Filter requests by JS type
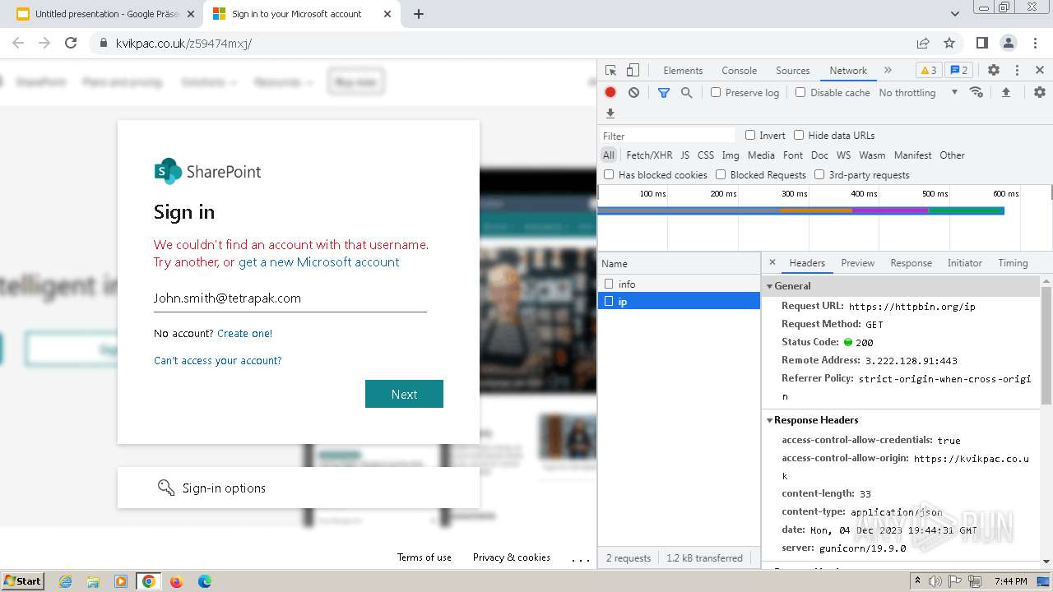 click(684, 155)
